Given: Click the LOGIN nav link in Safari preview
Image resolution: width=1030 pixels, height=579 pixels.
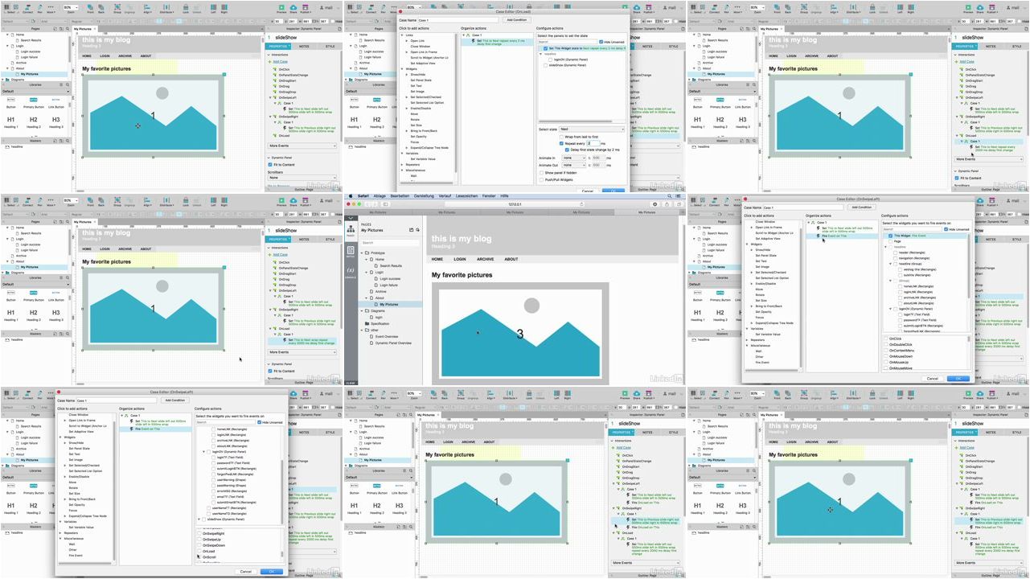Looking at the screenshot, I should coord(460,259).
